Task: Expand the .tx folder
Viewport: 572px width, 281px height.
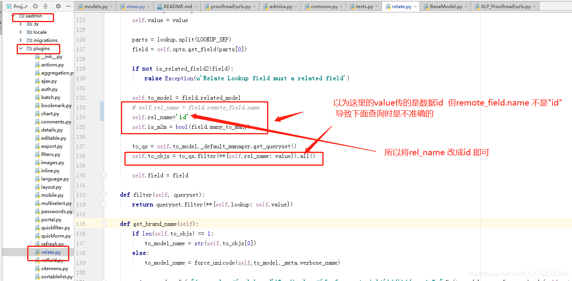Action: [21, 24]
